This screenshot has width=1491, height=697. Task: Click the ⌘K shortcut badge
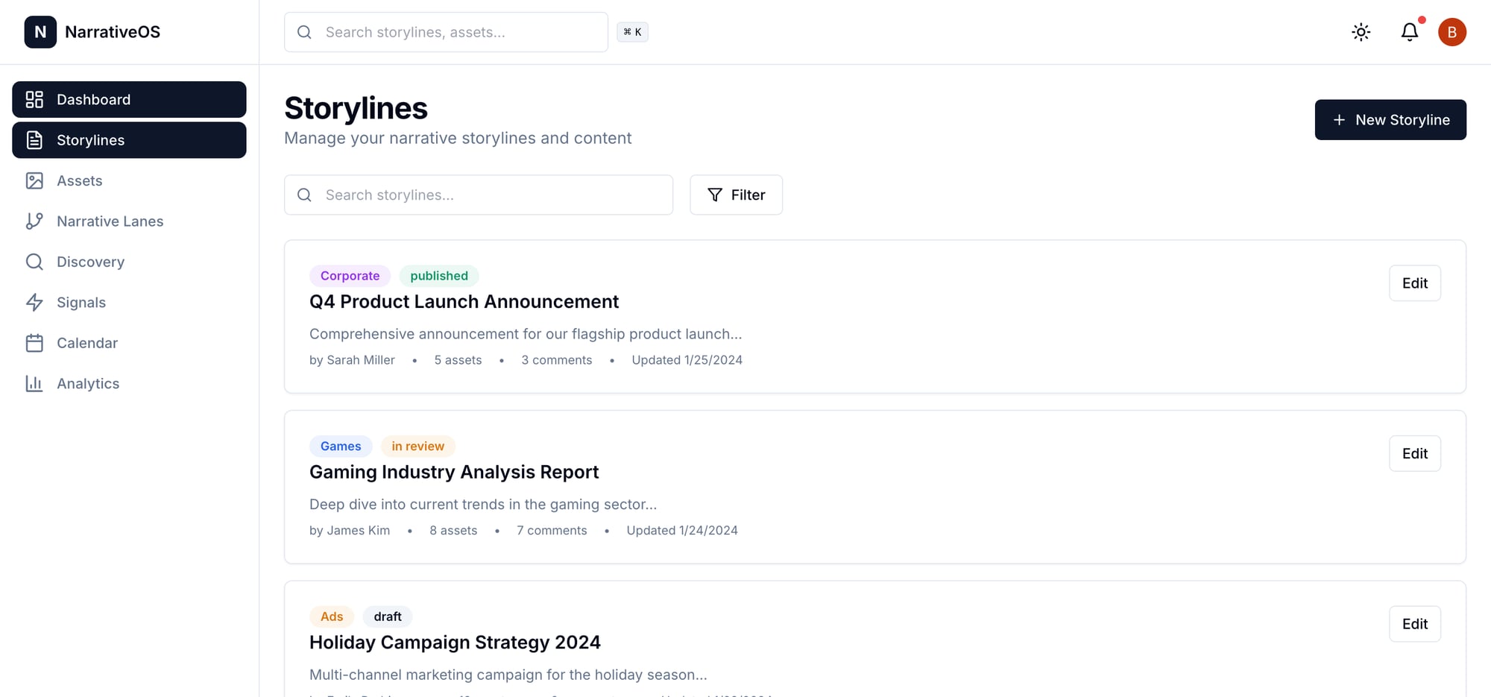click(x=632, y=32)
